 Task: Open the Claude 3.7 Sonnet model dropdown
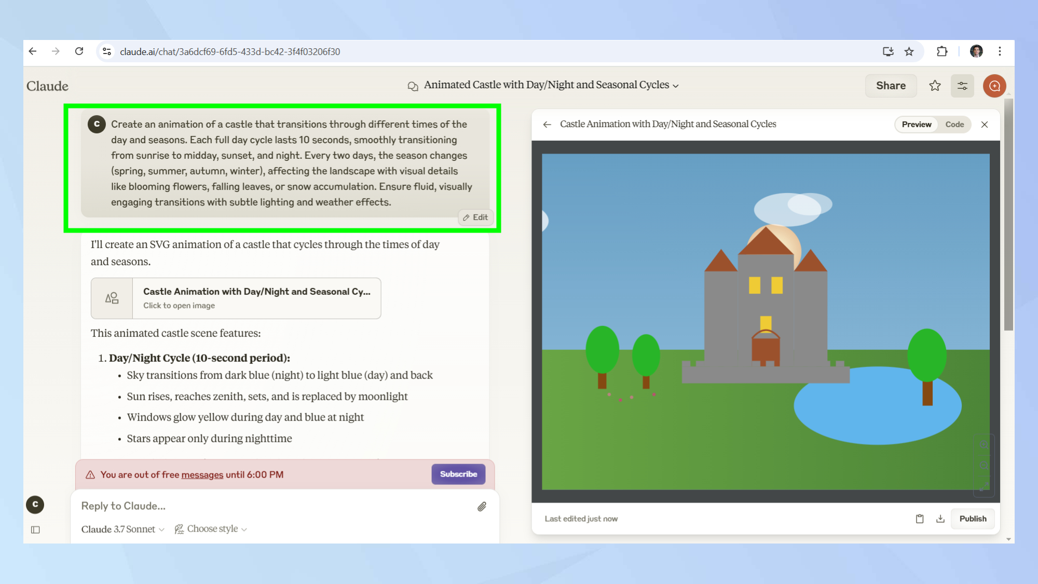[122, 529]
